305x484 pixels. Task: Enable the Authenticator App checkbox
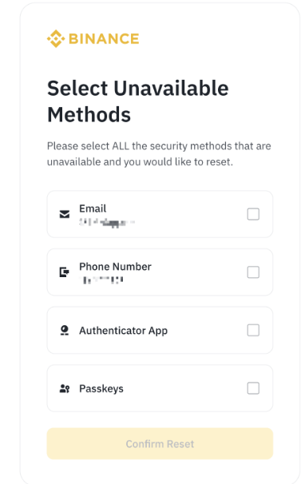(x=253, y=331)
